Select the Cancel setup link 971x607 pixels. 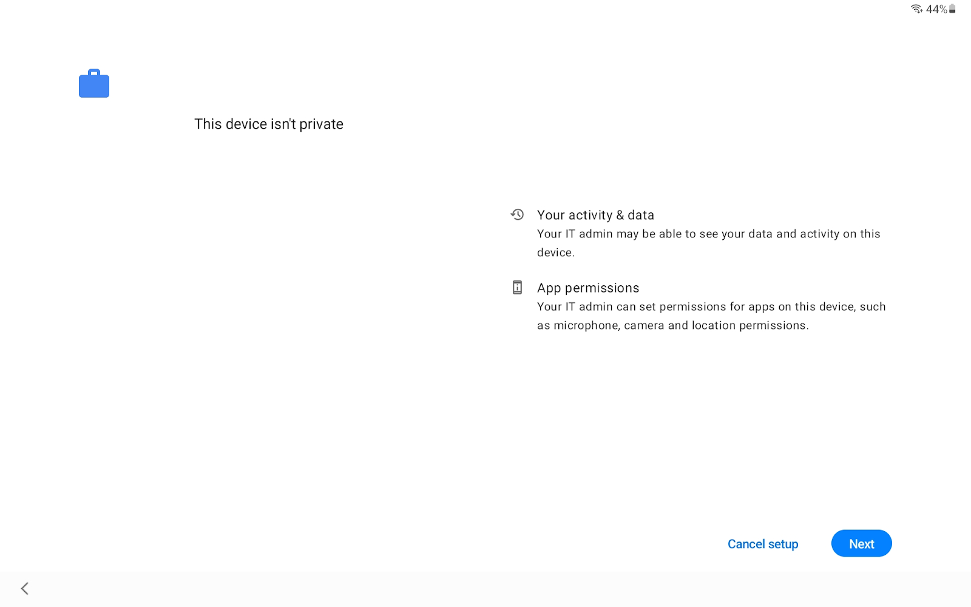click(x=763, y=544)
